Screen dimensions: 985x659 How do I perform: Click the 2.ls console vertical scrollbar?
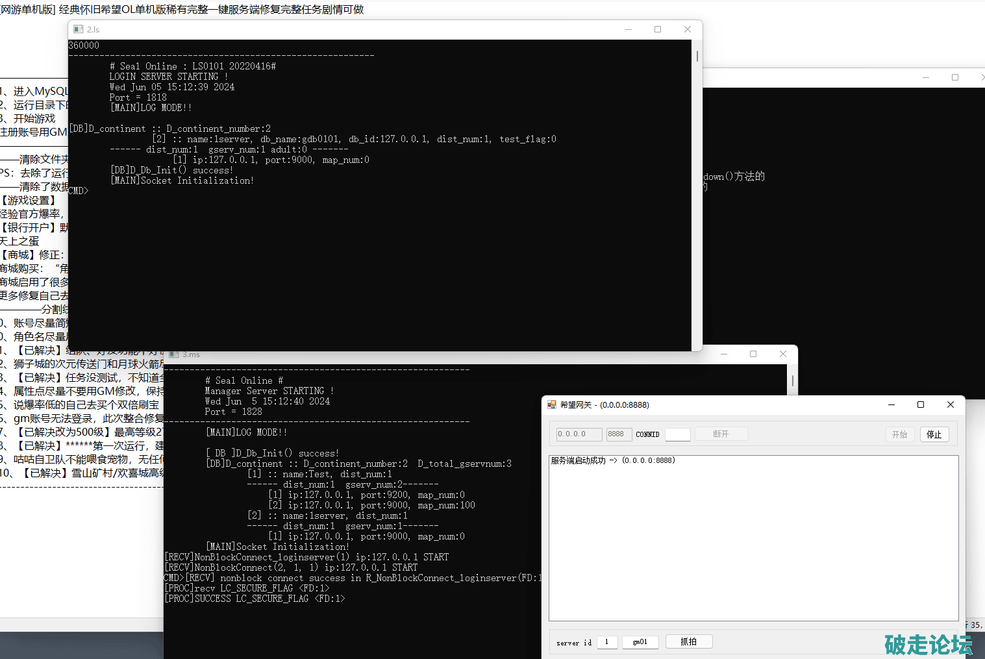coord(697,57)
